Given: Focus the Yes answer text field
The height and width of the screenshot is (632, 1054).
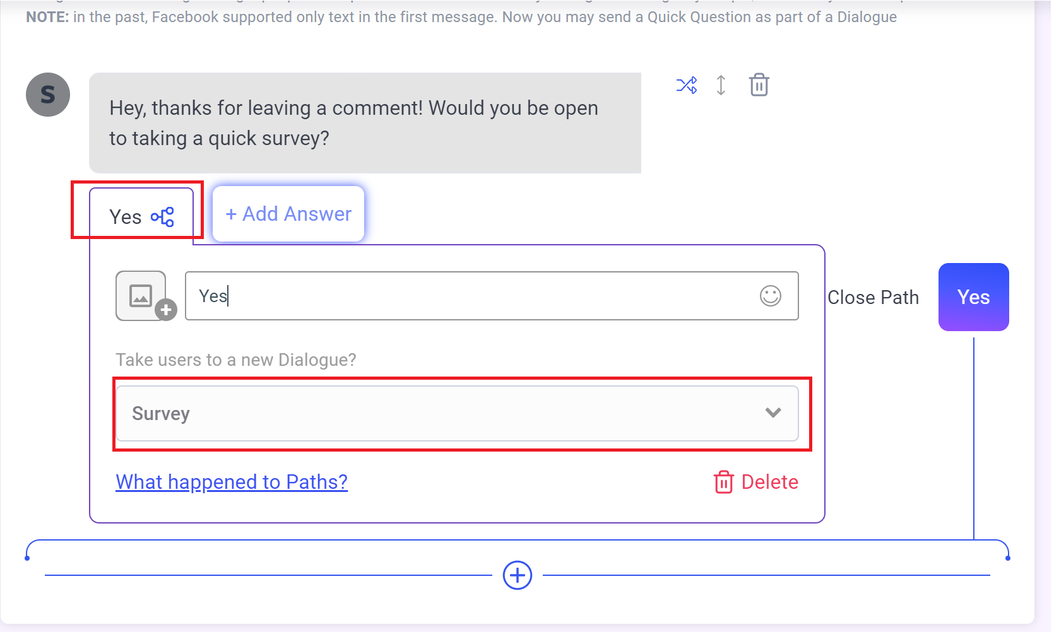Looking at the screenshot, I should 492,296.
